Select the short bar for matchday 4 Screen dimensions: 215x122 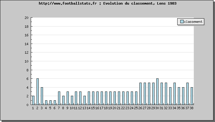[46, 102]
